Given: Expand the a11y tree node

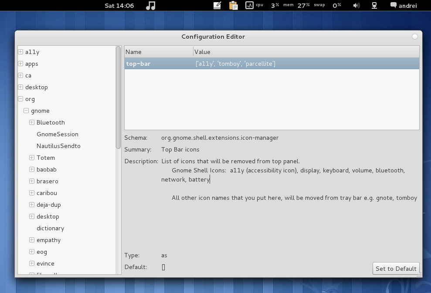Looking at the screenshot, I should point(20,52).
